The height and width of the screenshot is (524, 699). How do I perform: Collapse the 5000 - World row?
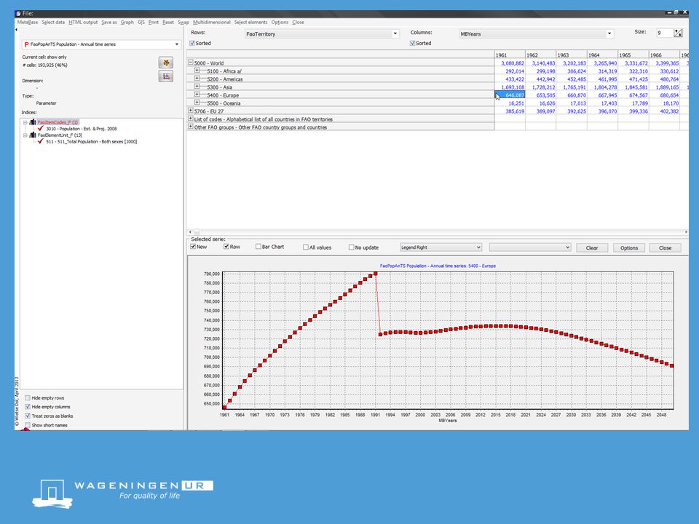[x=190, y=63]
